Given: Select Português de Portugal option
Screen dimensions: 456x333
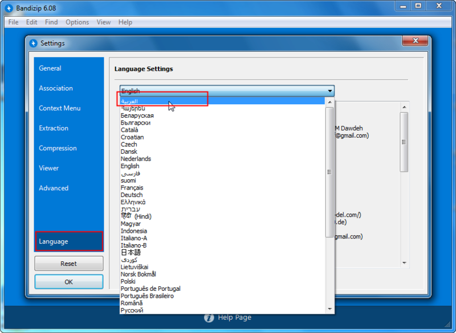Looking at the screenshot, I should click(x=222, y=289).
